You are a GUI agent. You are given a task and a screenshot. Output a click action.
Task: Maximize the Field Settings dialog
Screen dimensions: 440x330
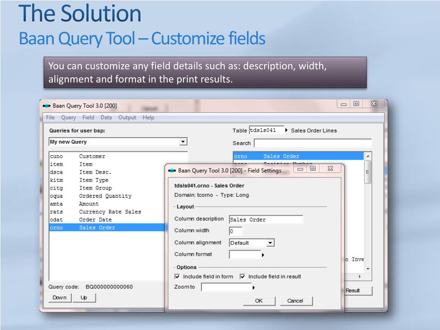click(x=313, y=168)
